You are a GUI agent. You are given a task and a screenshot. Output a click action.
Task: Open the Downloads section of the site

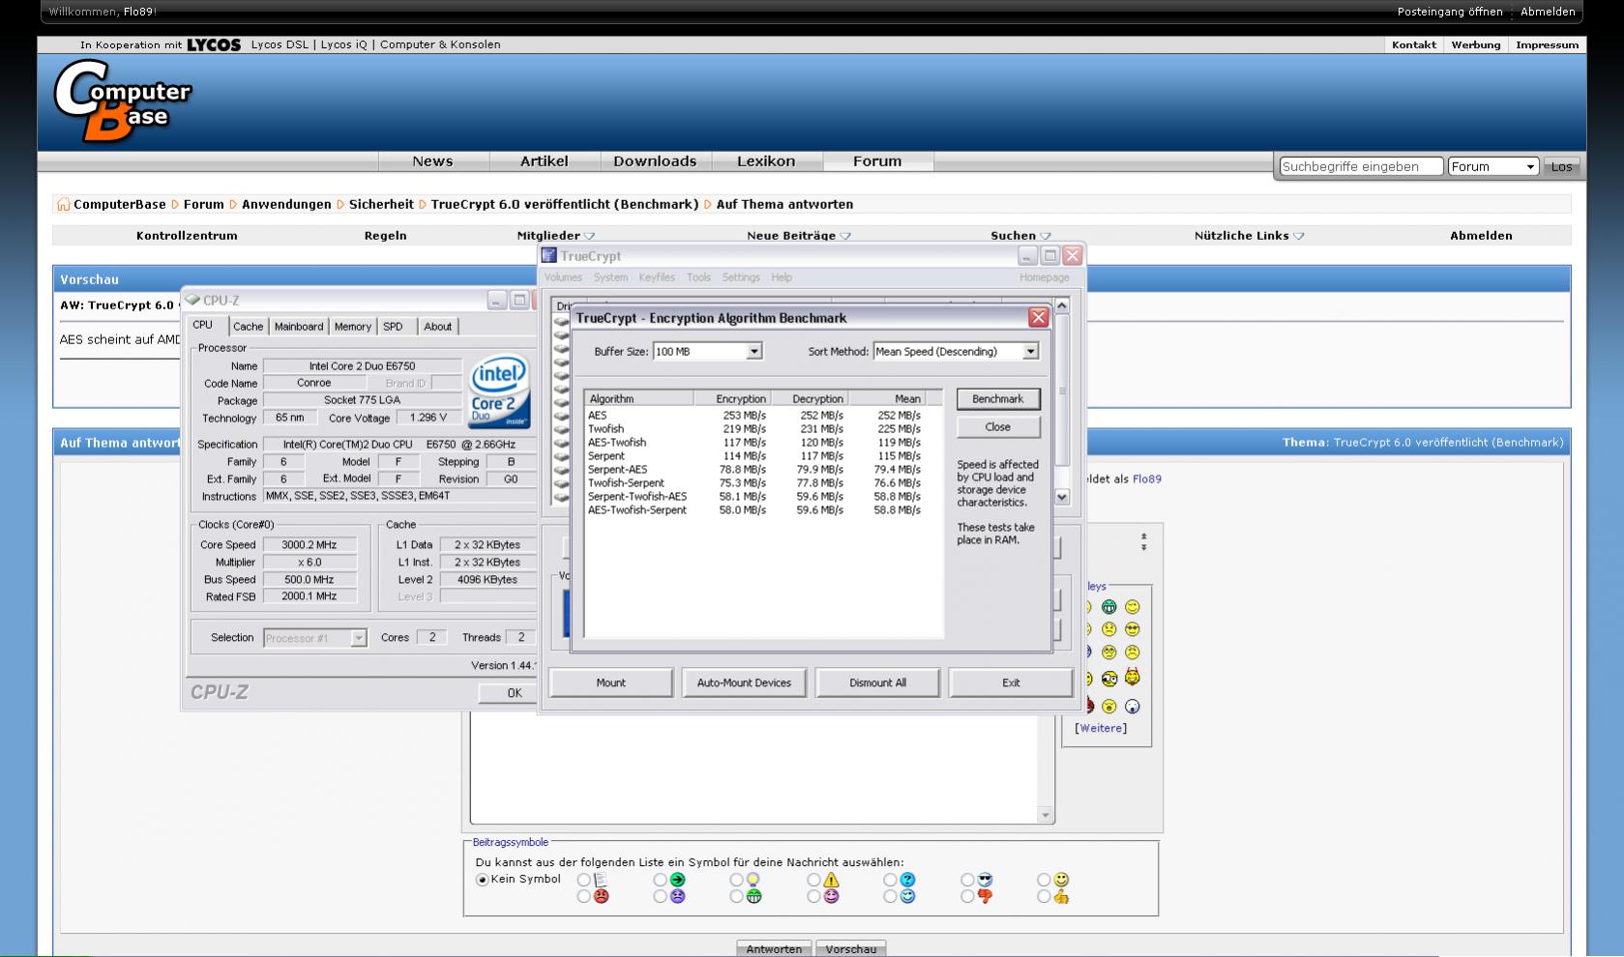point(655,161)
